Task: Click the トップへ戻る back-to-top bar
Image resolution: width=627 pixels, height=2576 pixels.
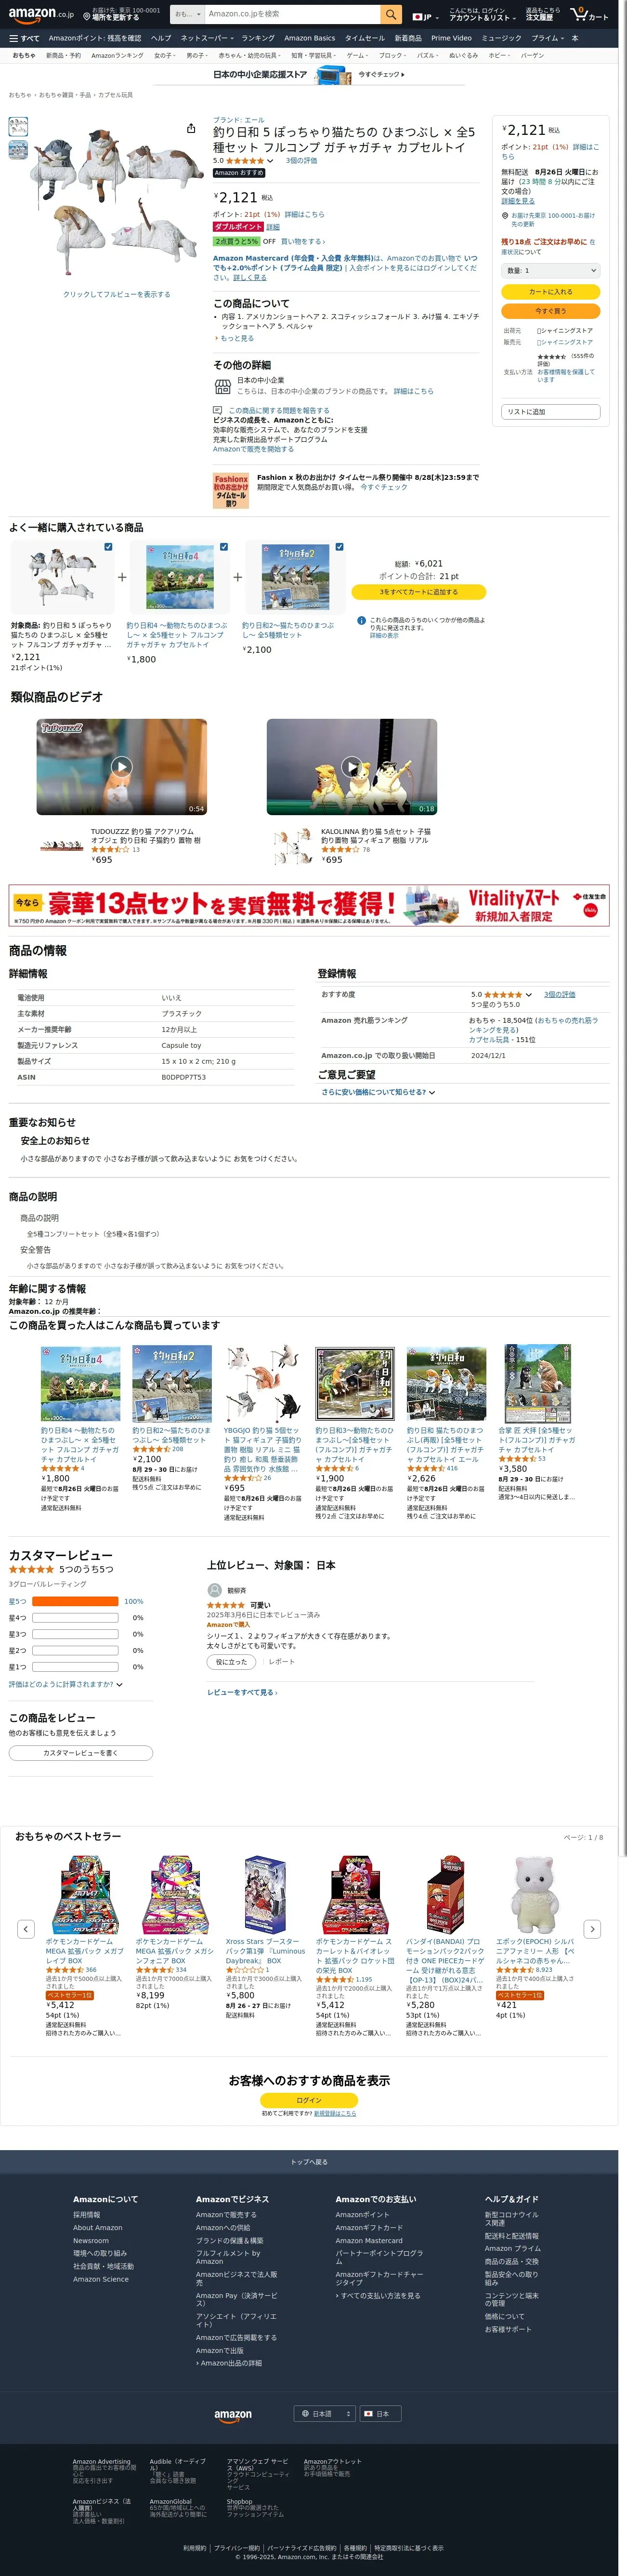Action: click(x=309, y=2162)
